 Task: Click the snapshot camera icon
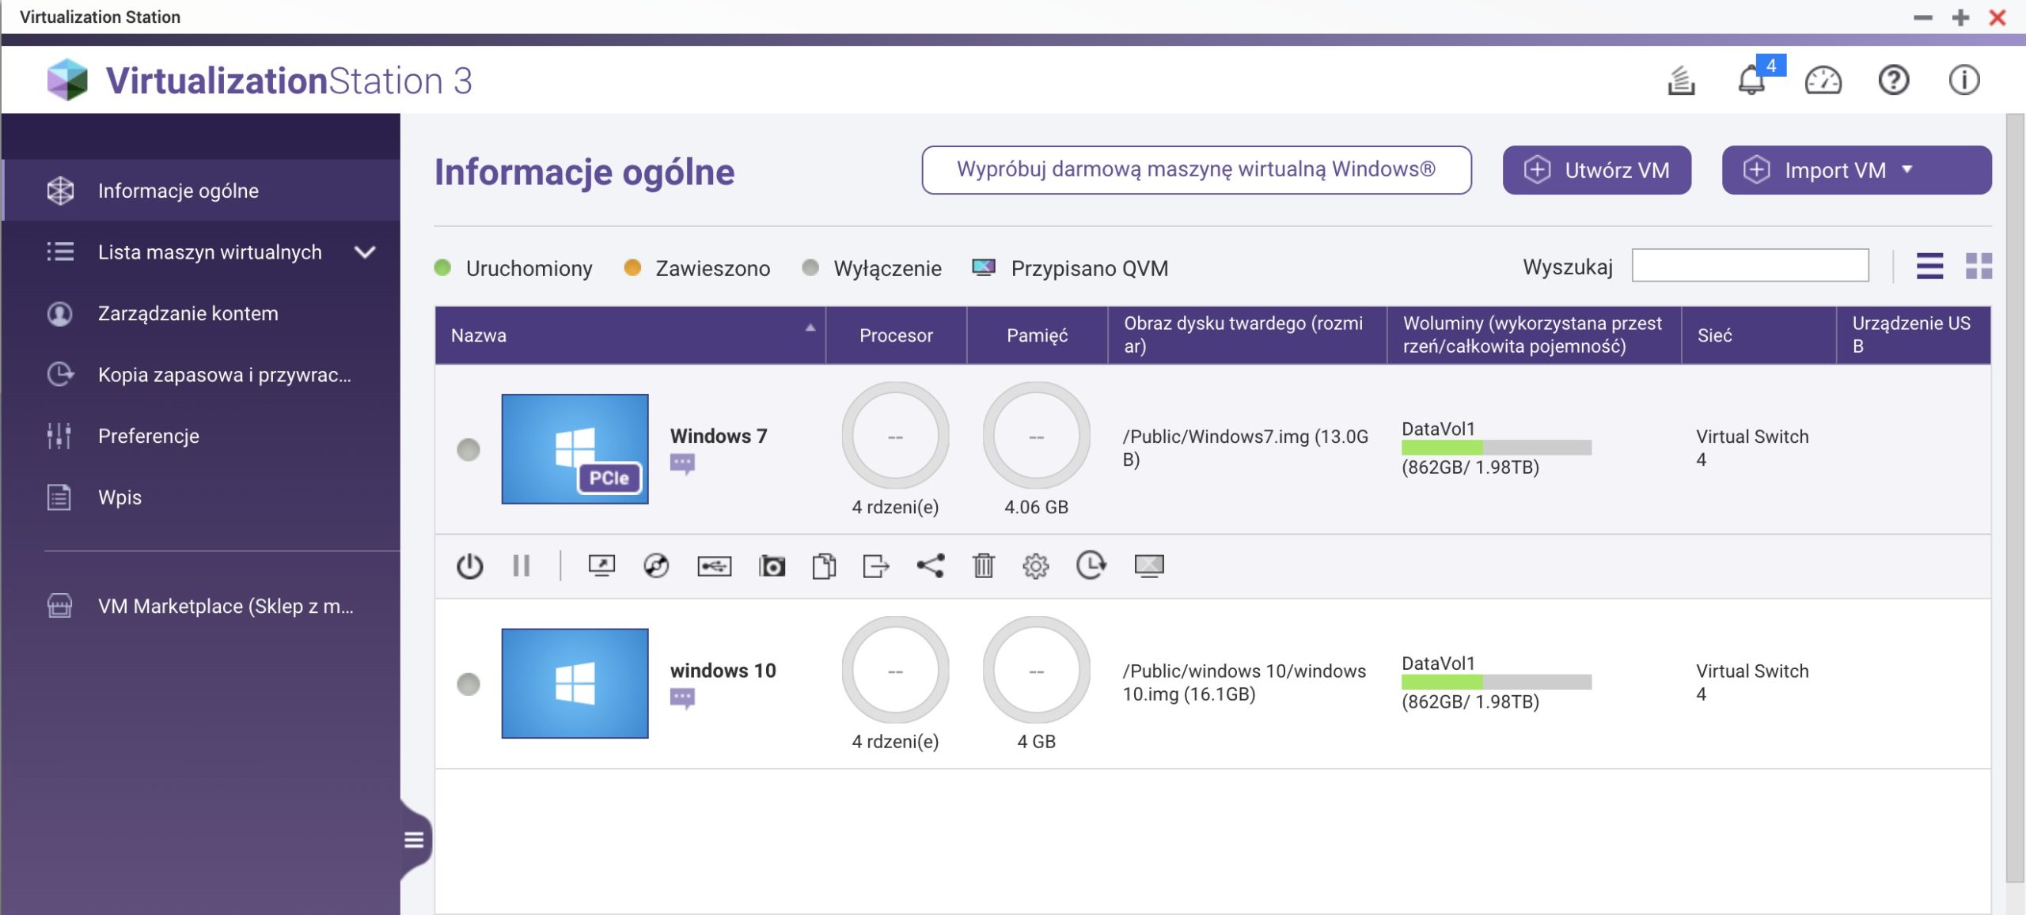coord(772,565)
